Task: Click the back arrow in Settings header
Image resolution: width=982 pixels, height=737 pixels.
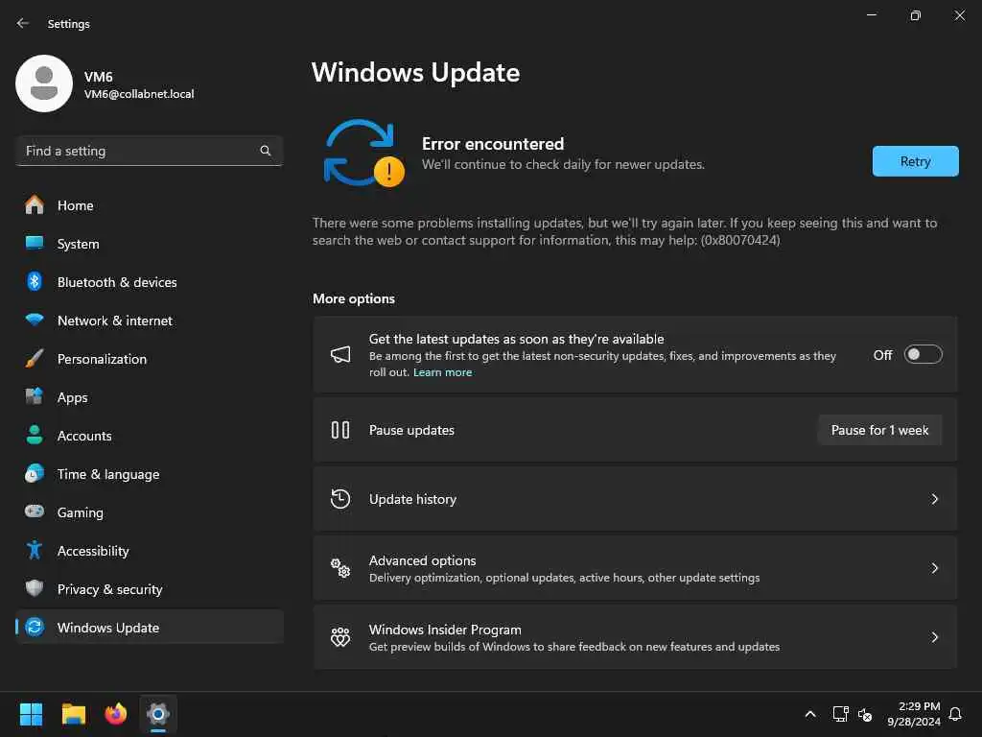Action: click(23, 23)
